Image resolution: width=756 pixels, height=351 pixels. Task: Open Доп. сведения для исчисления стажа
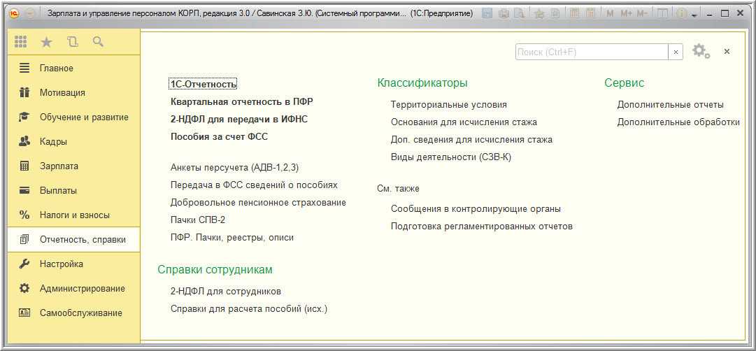click(x=472, y=139)
